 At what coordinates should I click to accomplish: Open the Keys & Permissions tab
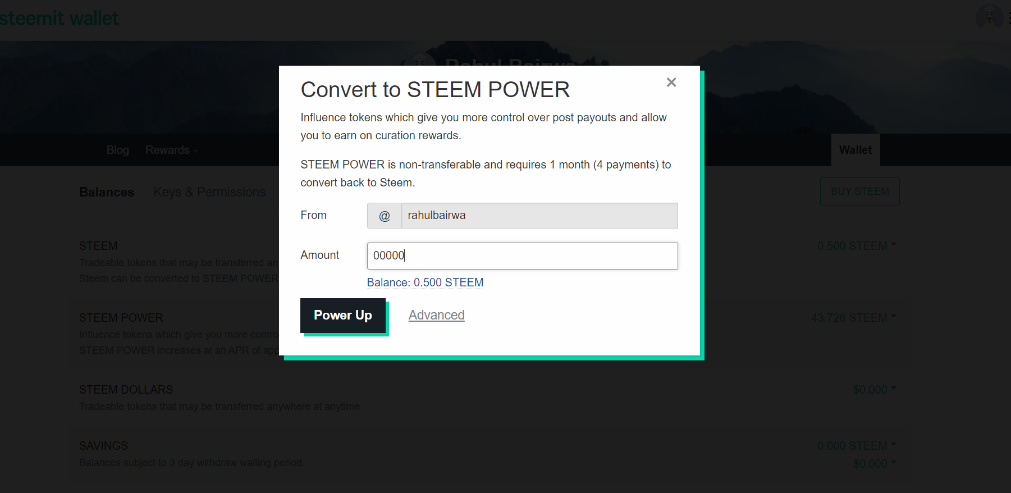point(209,192)
